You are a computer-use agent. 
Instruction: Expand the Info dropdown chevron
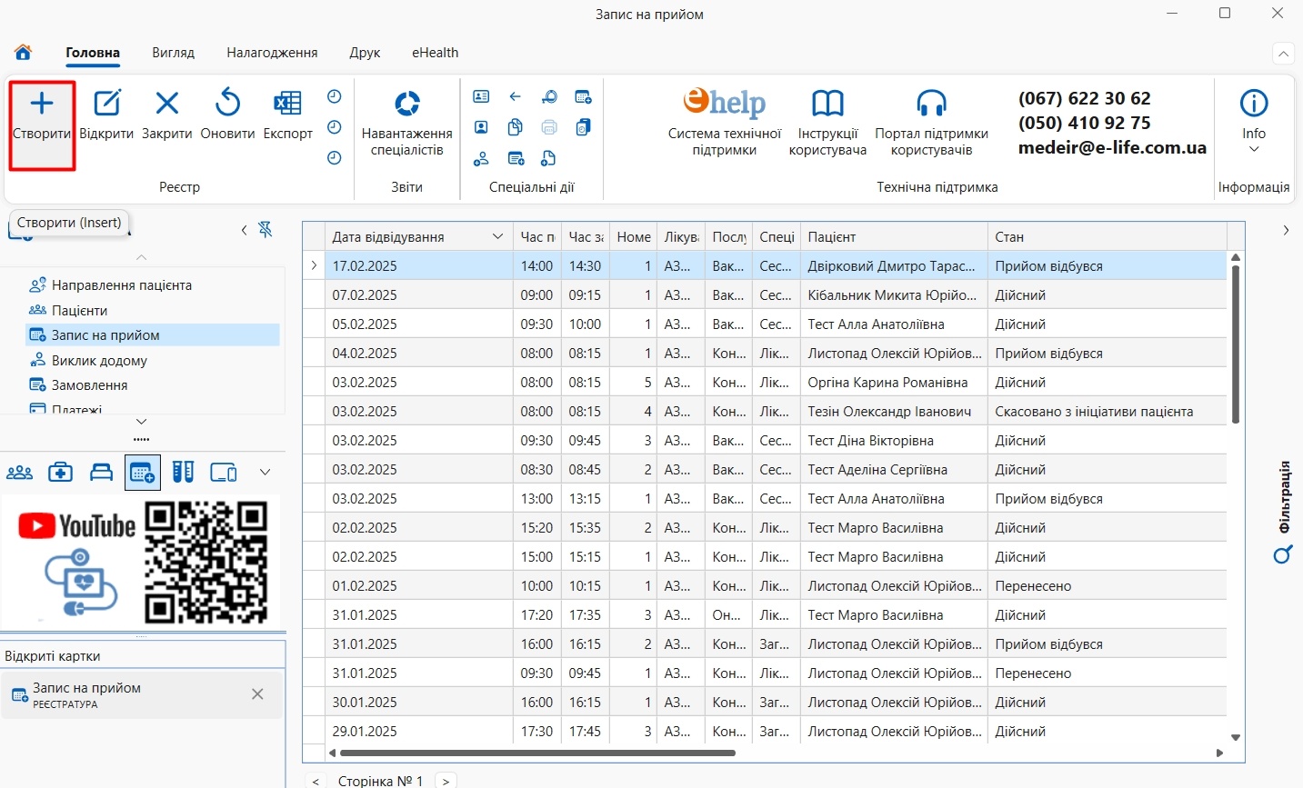(1254, 150)
